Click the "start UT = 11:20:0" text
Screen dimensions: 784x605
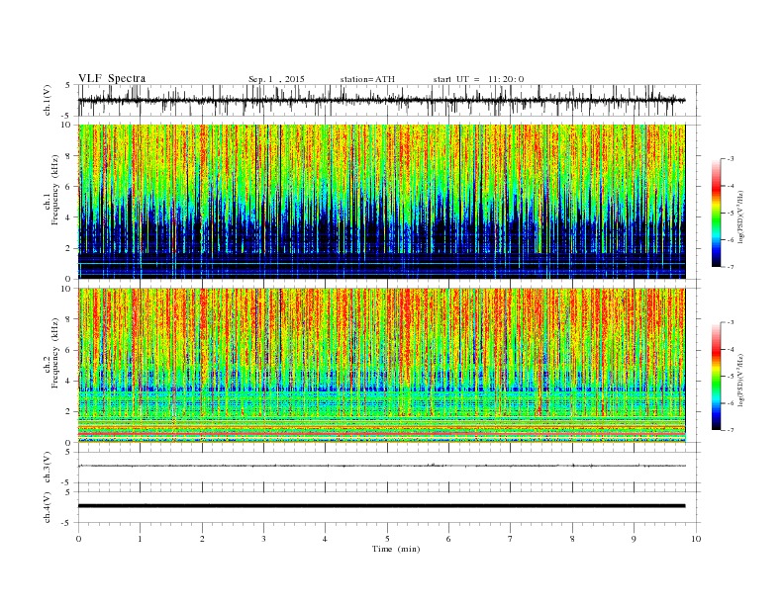pyautogui.click(x=478, y=79)
